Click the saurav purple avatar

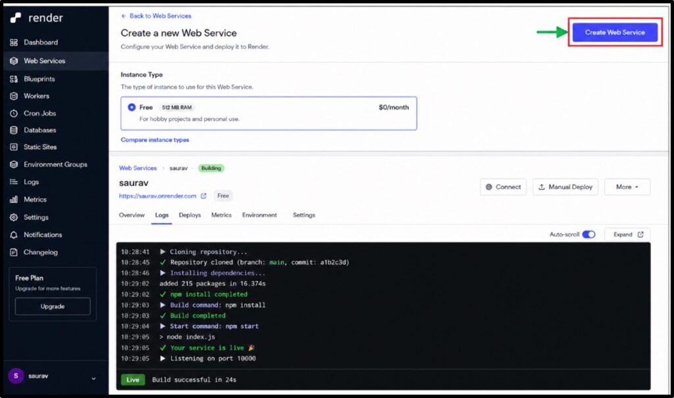pyautogui.click(x=16, y=376)
